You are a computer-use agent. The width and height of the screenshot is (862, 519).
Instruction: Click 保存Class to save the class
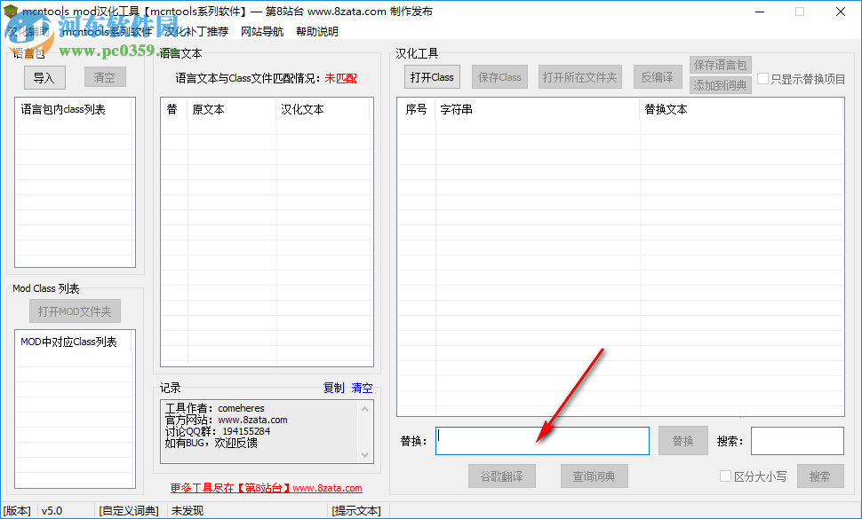[x=499, y=76]
